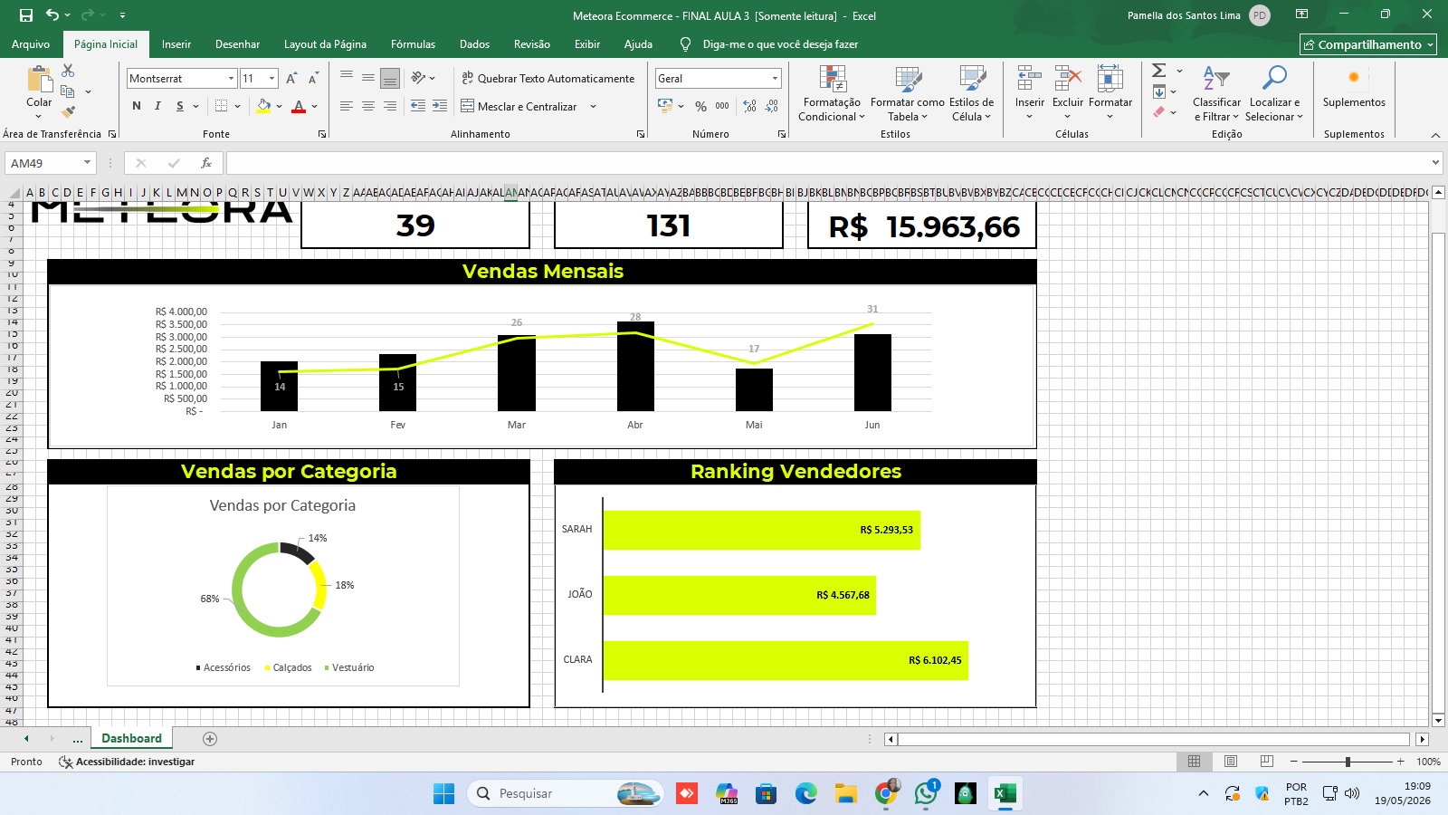The width and height of the screenshot is (1448, 815).
Task: Paste with the Colar button
Action: click(x=39, y=91)
